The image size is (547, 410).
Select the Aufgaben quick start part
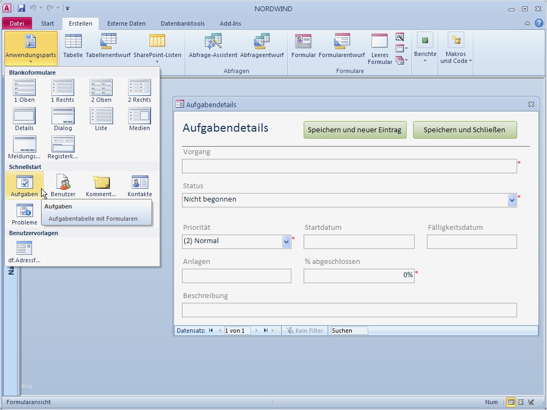pos(23,185)
